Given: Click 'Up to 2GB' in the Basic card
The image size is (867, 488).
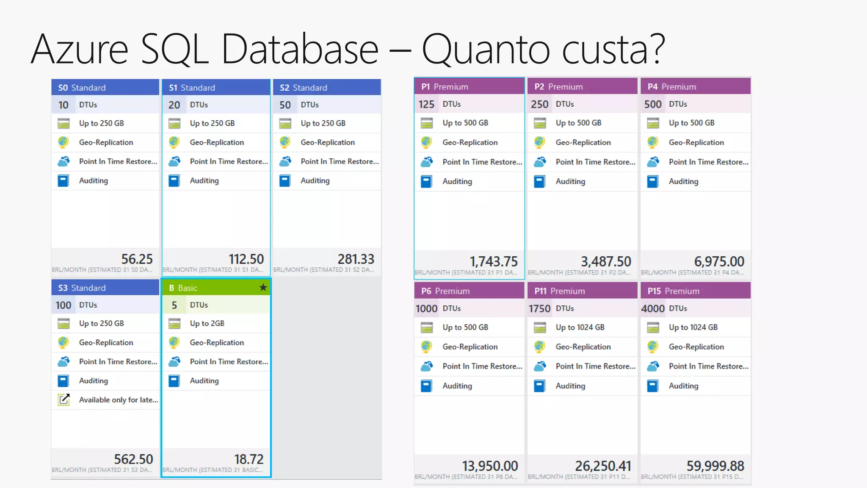Looking at the screenshot, I should pos(207,324).
